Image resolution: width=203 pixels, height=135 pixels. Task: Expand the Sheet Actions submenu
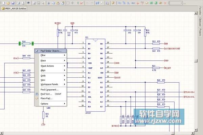coord(51,66)
